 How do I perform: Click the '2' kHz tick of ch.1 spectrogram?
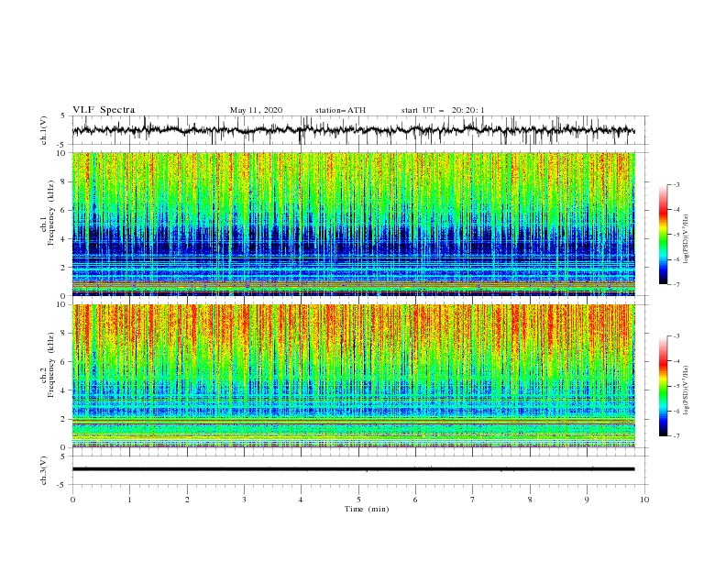(63, 267)
